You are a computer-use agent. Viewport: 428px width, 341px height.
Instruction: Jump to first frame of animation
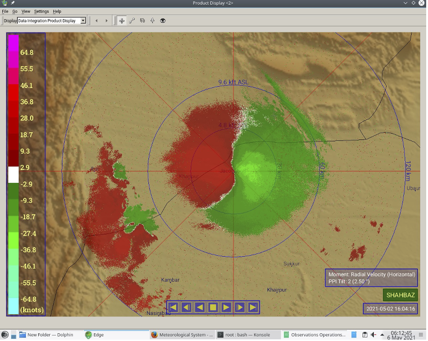pyautogui.click(x=173, y=307)
